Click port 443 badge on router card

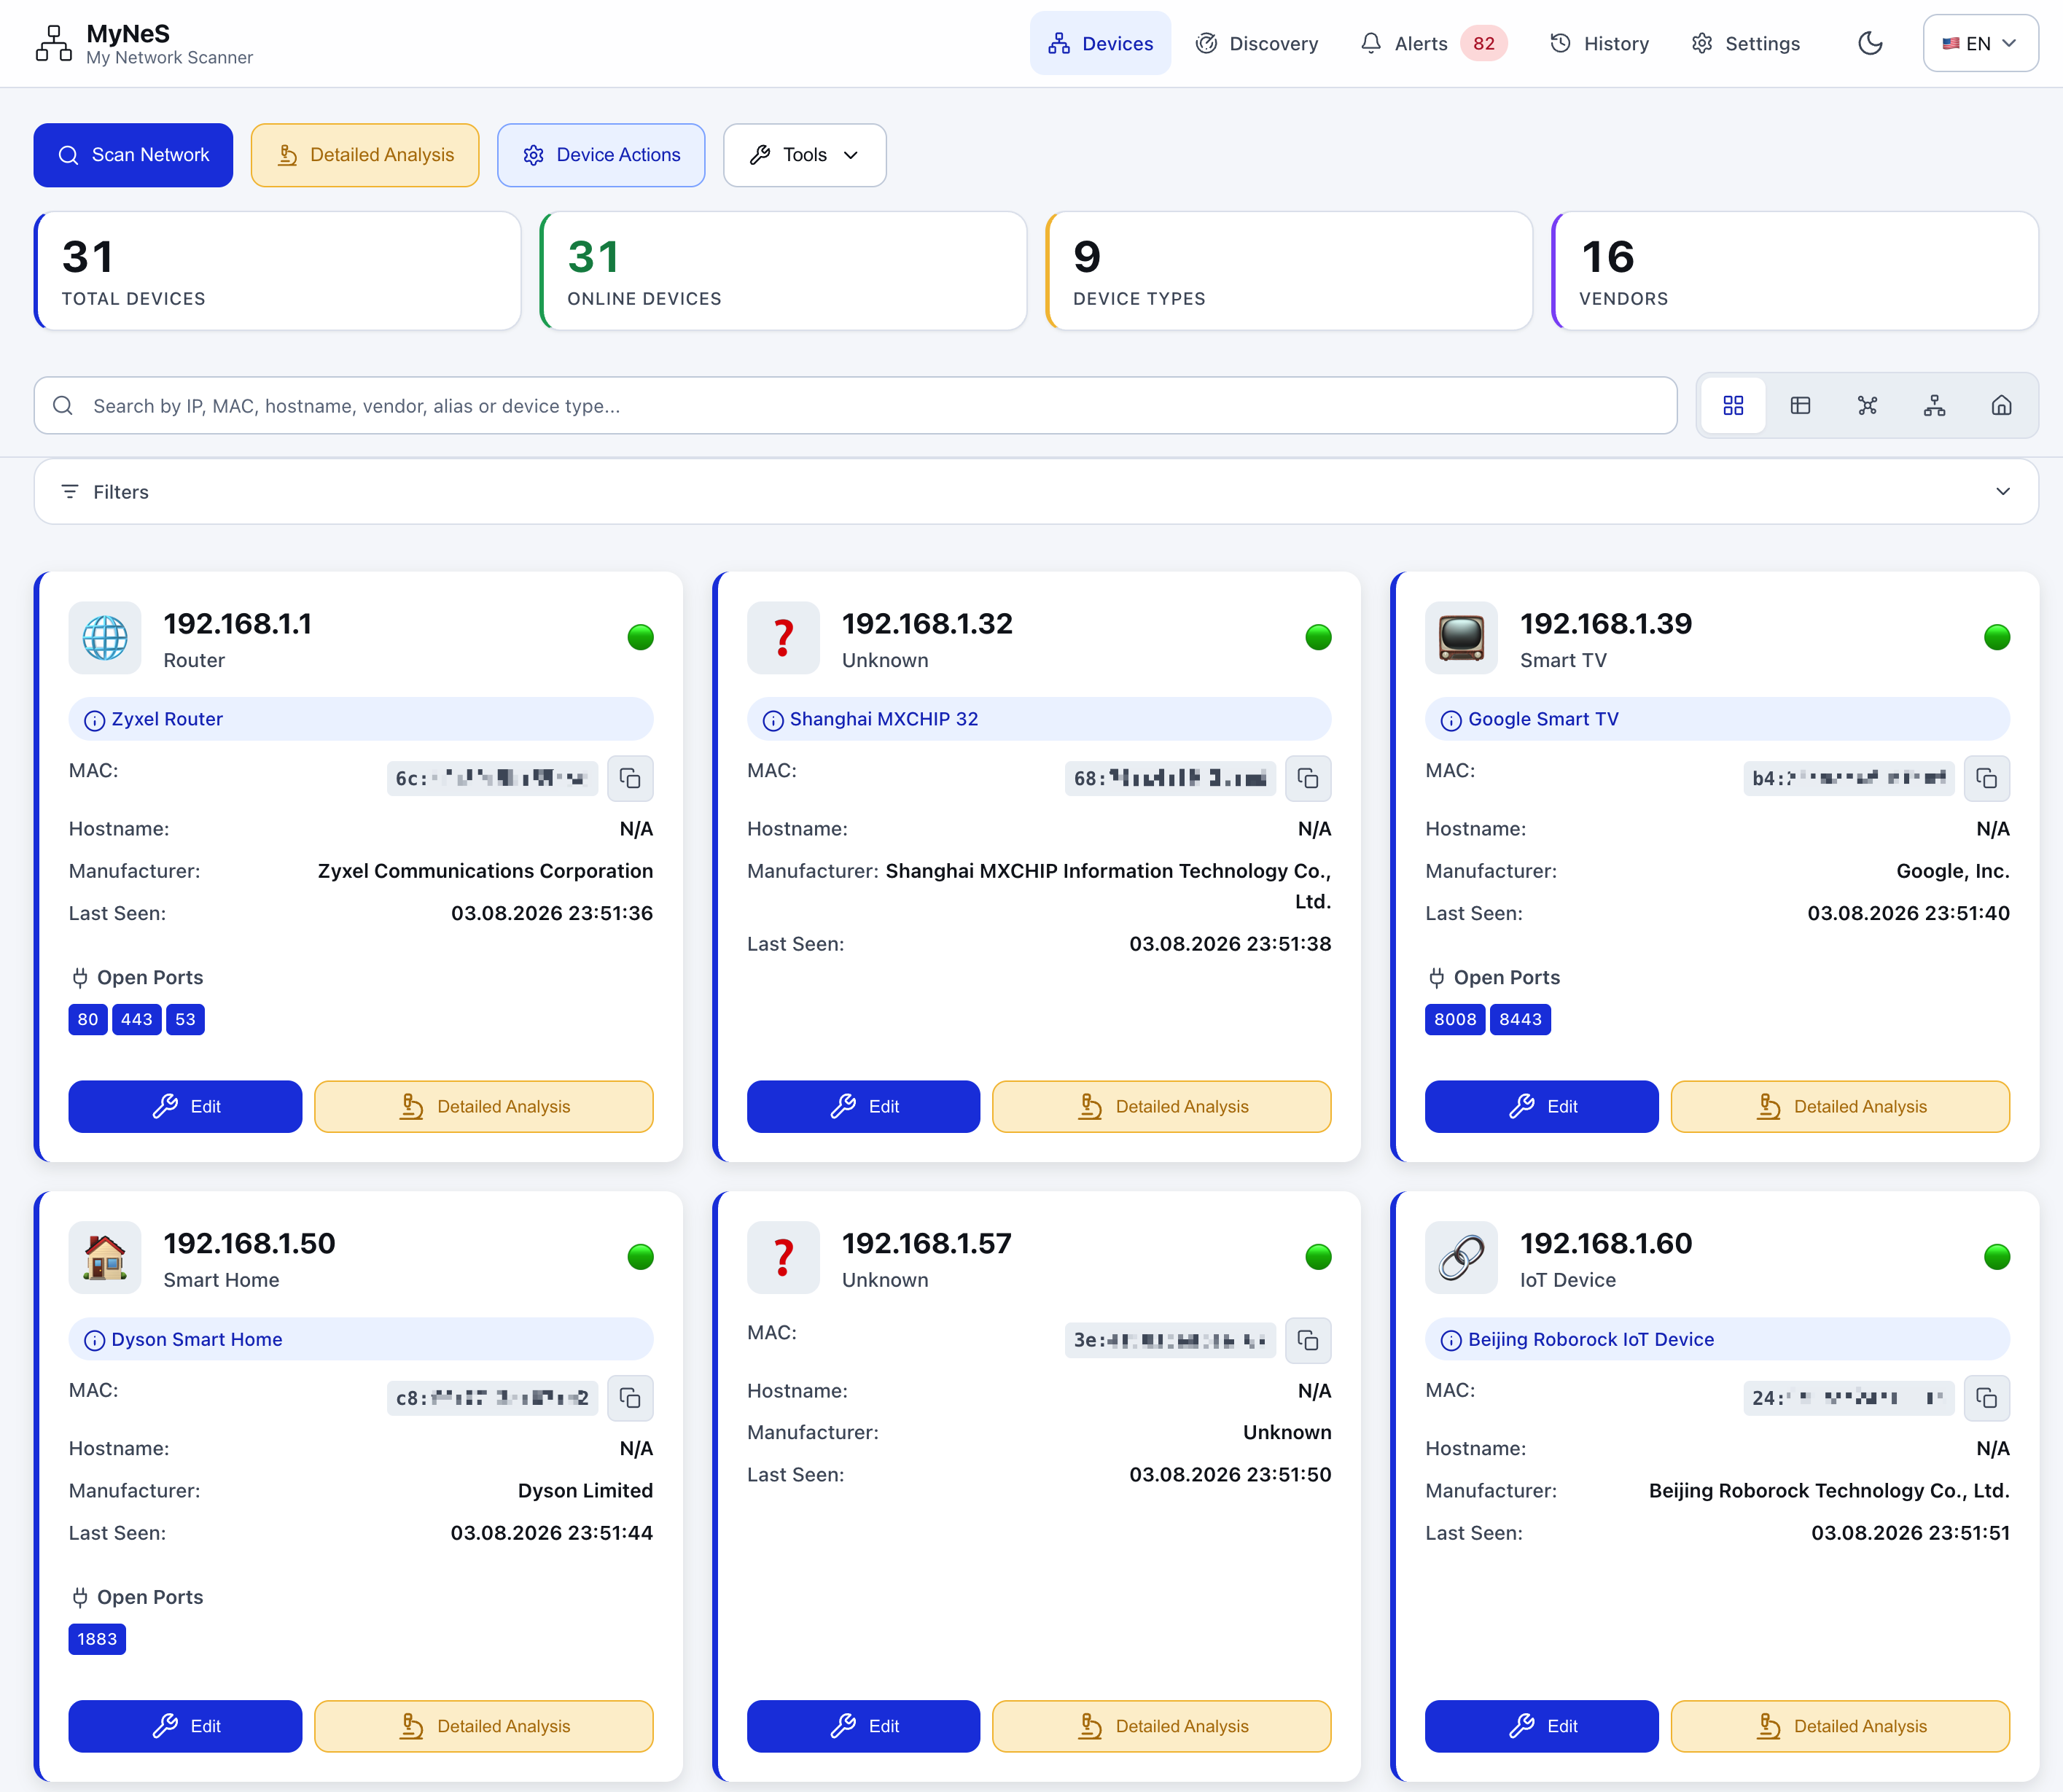(137, 1019)
